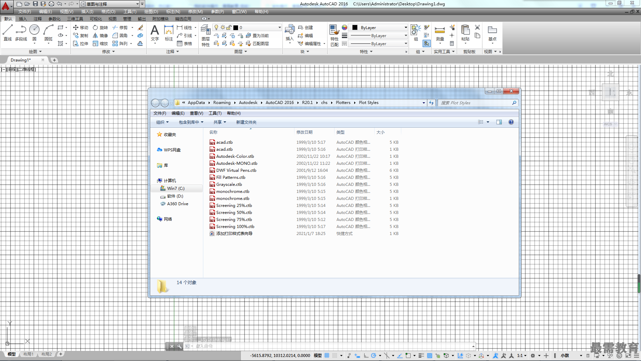The width and height of the screenshot is (641, 361).
Task: Click the Name (名称) column header
Action: pyautogui.click(x=213, y=132)
